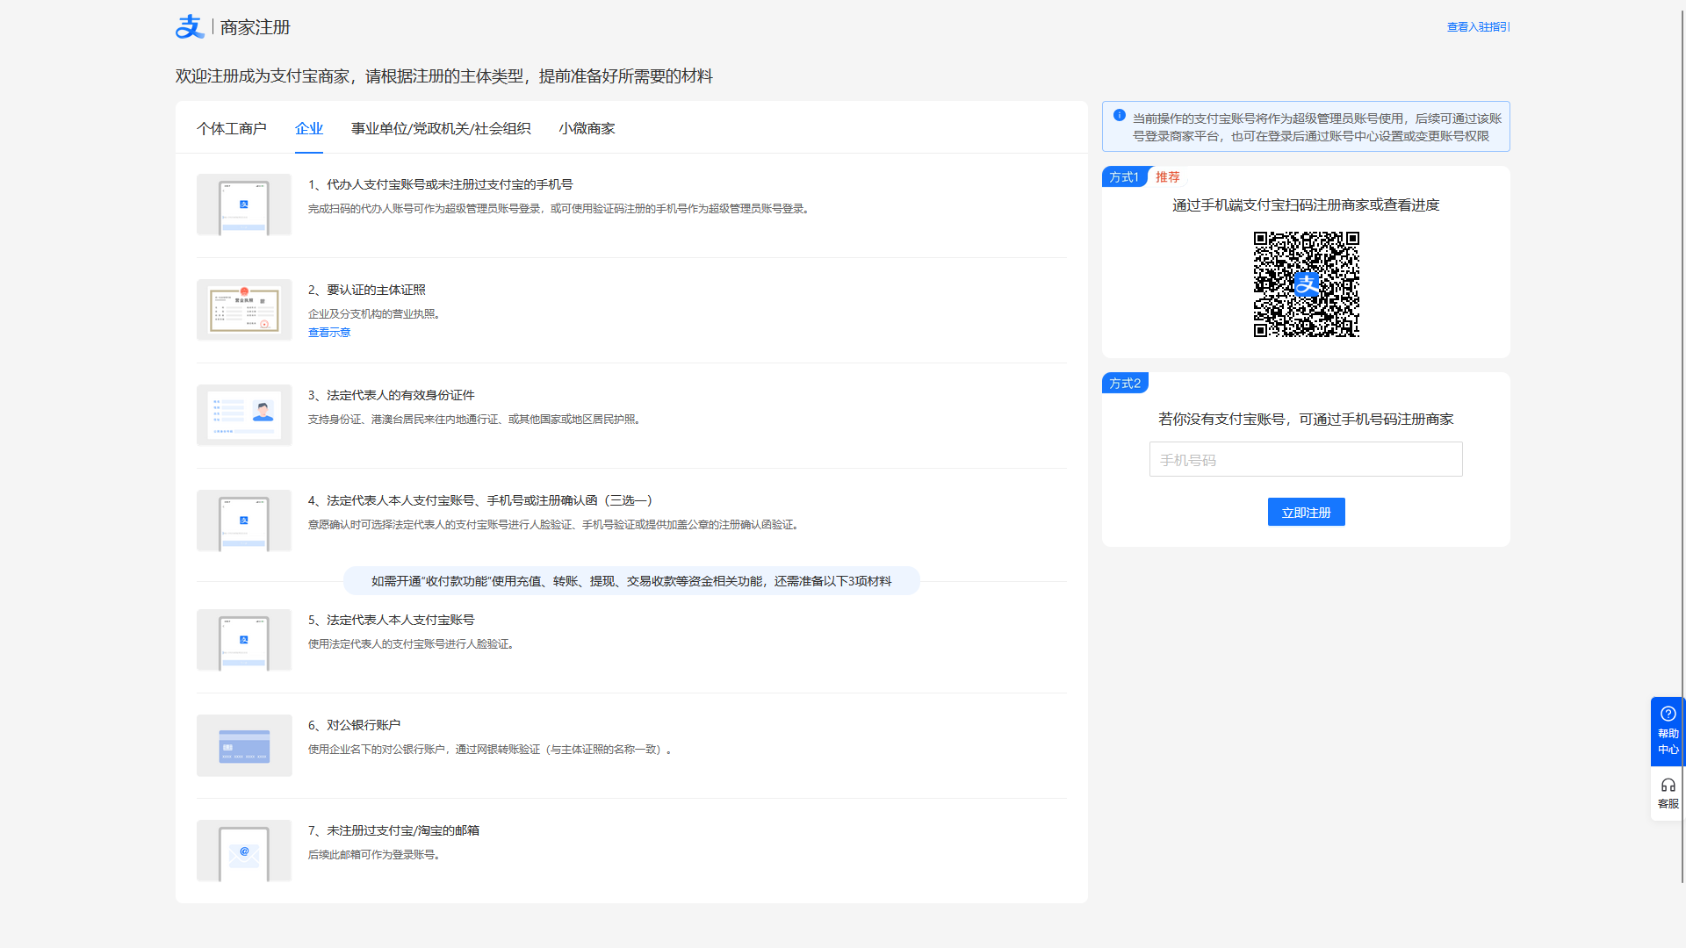Switch to 事业单位/党政机关/社会组织 tab

tap(441, 129)
